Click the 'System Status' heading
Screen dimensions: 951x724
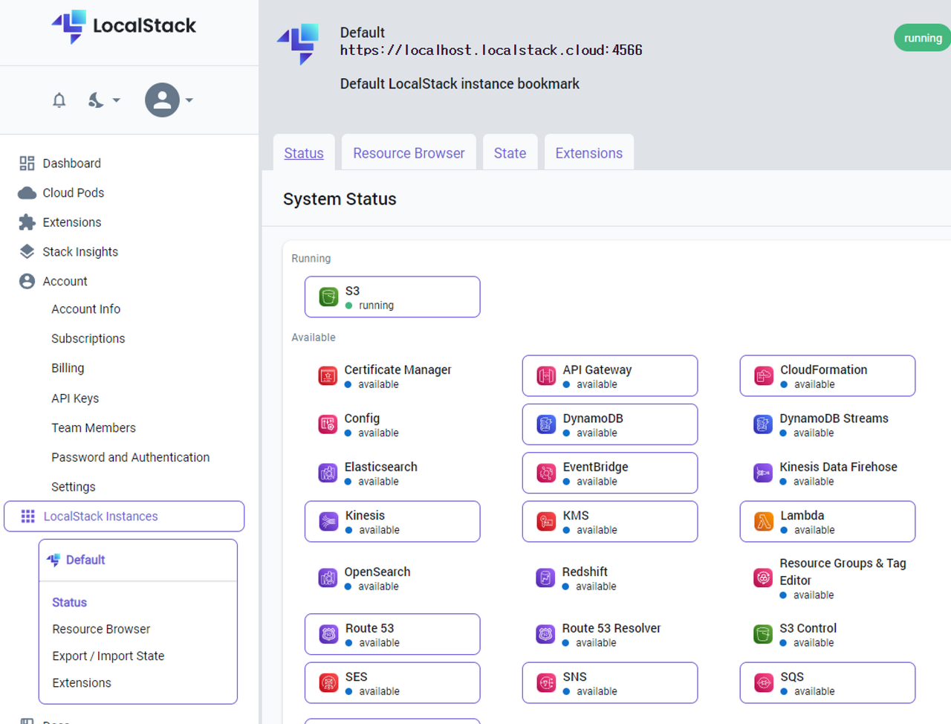[x=340, y=199]
